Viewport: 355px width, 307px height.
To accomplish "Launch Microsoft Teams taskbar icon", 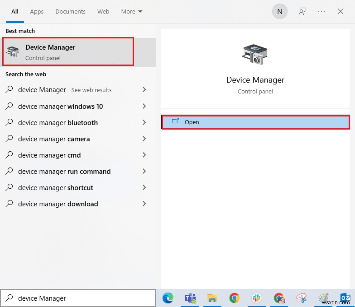I will (x=190, y=298).
